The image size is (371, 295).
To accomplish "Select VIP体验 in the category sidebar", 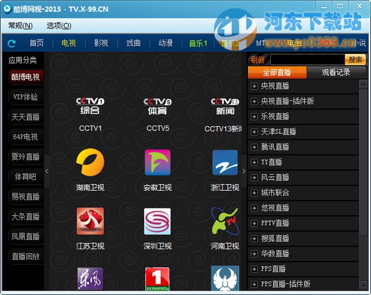I will pos(25,96).
